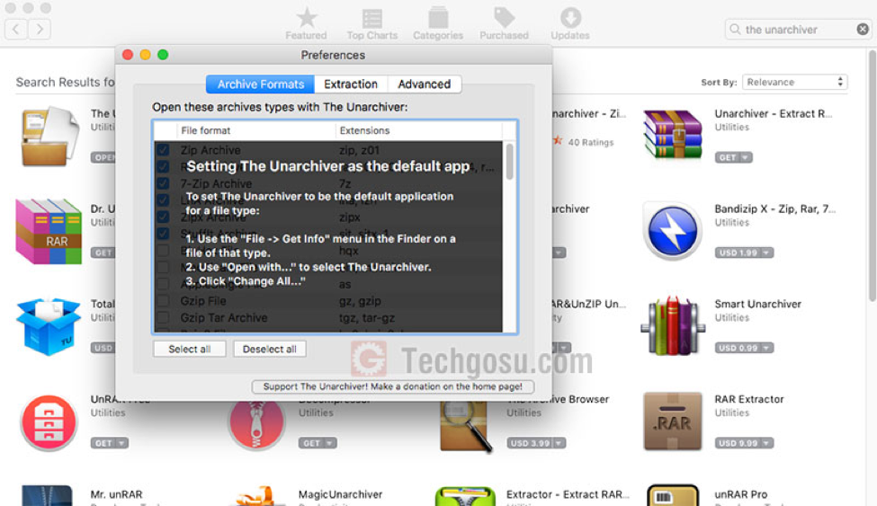This screenshot has width=877, height=506.
Task: Toggle the hqx format checkbox
Action: [x=164, y=251]
